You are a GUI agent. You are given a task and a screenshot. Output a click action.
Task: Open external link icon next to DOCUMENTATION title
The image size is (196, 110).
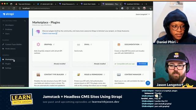coord(141,44)
